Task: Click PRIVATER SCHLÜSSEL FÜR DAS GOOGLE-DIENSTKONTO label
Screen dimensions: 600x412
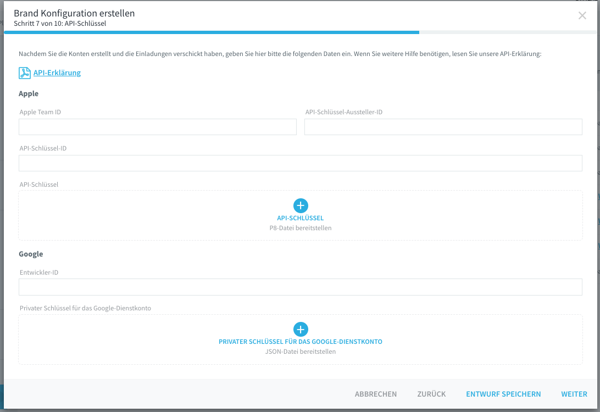Action: tap(301, 342)
